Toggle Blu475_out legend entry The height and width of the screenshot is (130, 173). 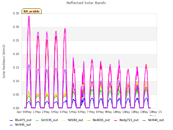21,120
